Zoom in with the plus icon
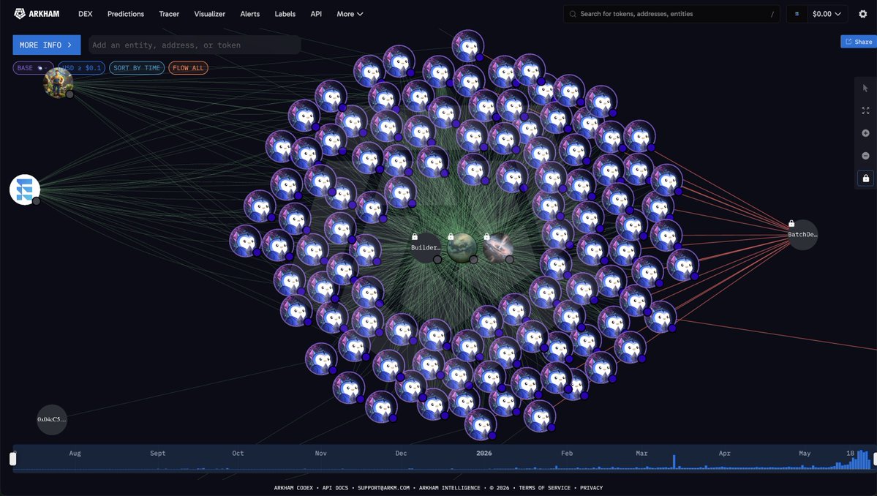This screenshot has width=877, height=496. click(x=865, y=133)
